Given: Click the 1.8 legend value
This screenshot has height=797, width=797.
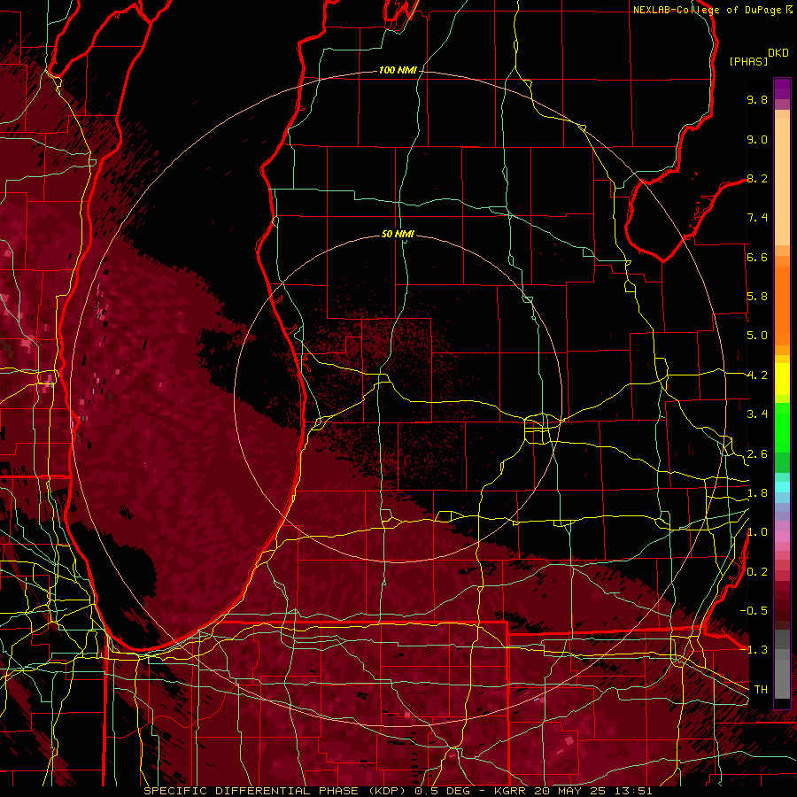Looking at the screenshot, I should coord(757,493).
